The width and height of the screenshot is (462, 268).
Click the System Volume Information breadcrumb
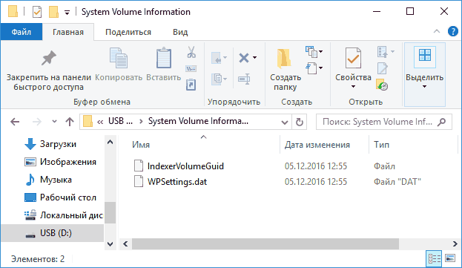tap(198, 121)
